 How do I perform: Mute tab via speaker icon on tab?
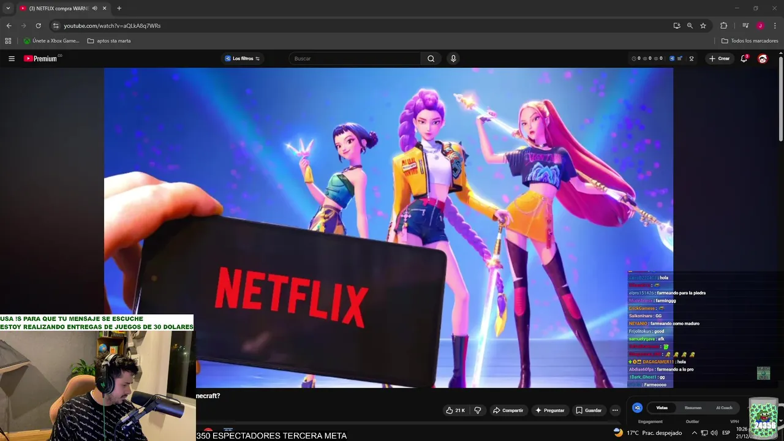click(94, 8)
